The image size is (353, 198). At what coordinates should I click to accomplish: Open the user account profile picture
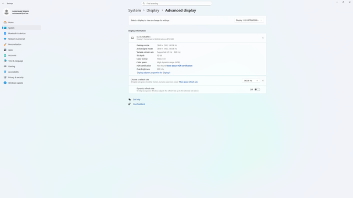7,12
